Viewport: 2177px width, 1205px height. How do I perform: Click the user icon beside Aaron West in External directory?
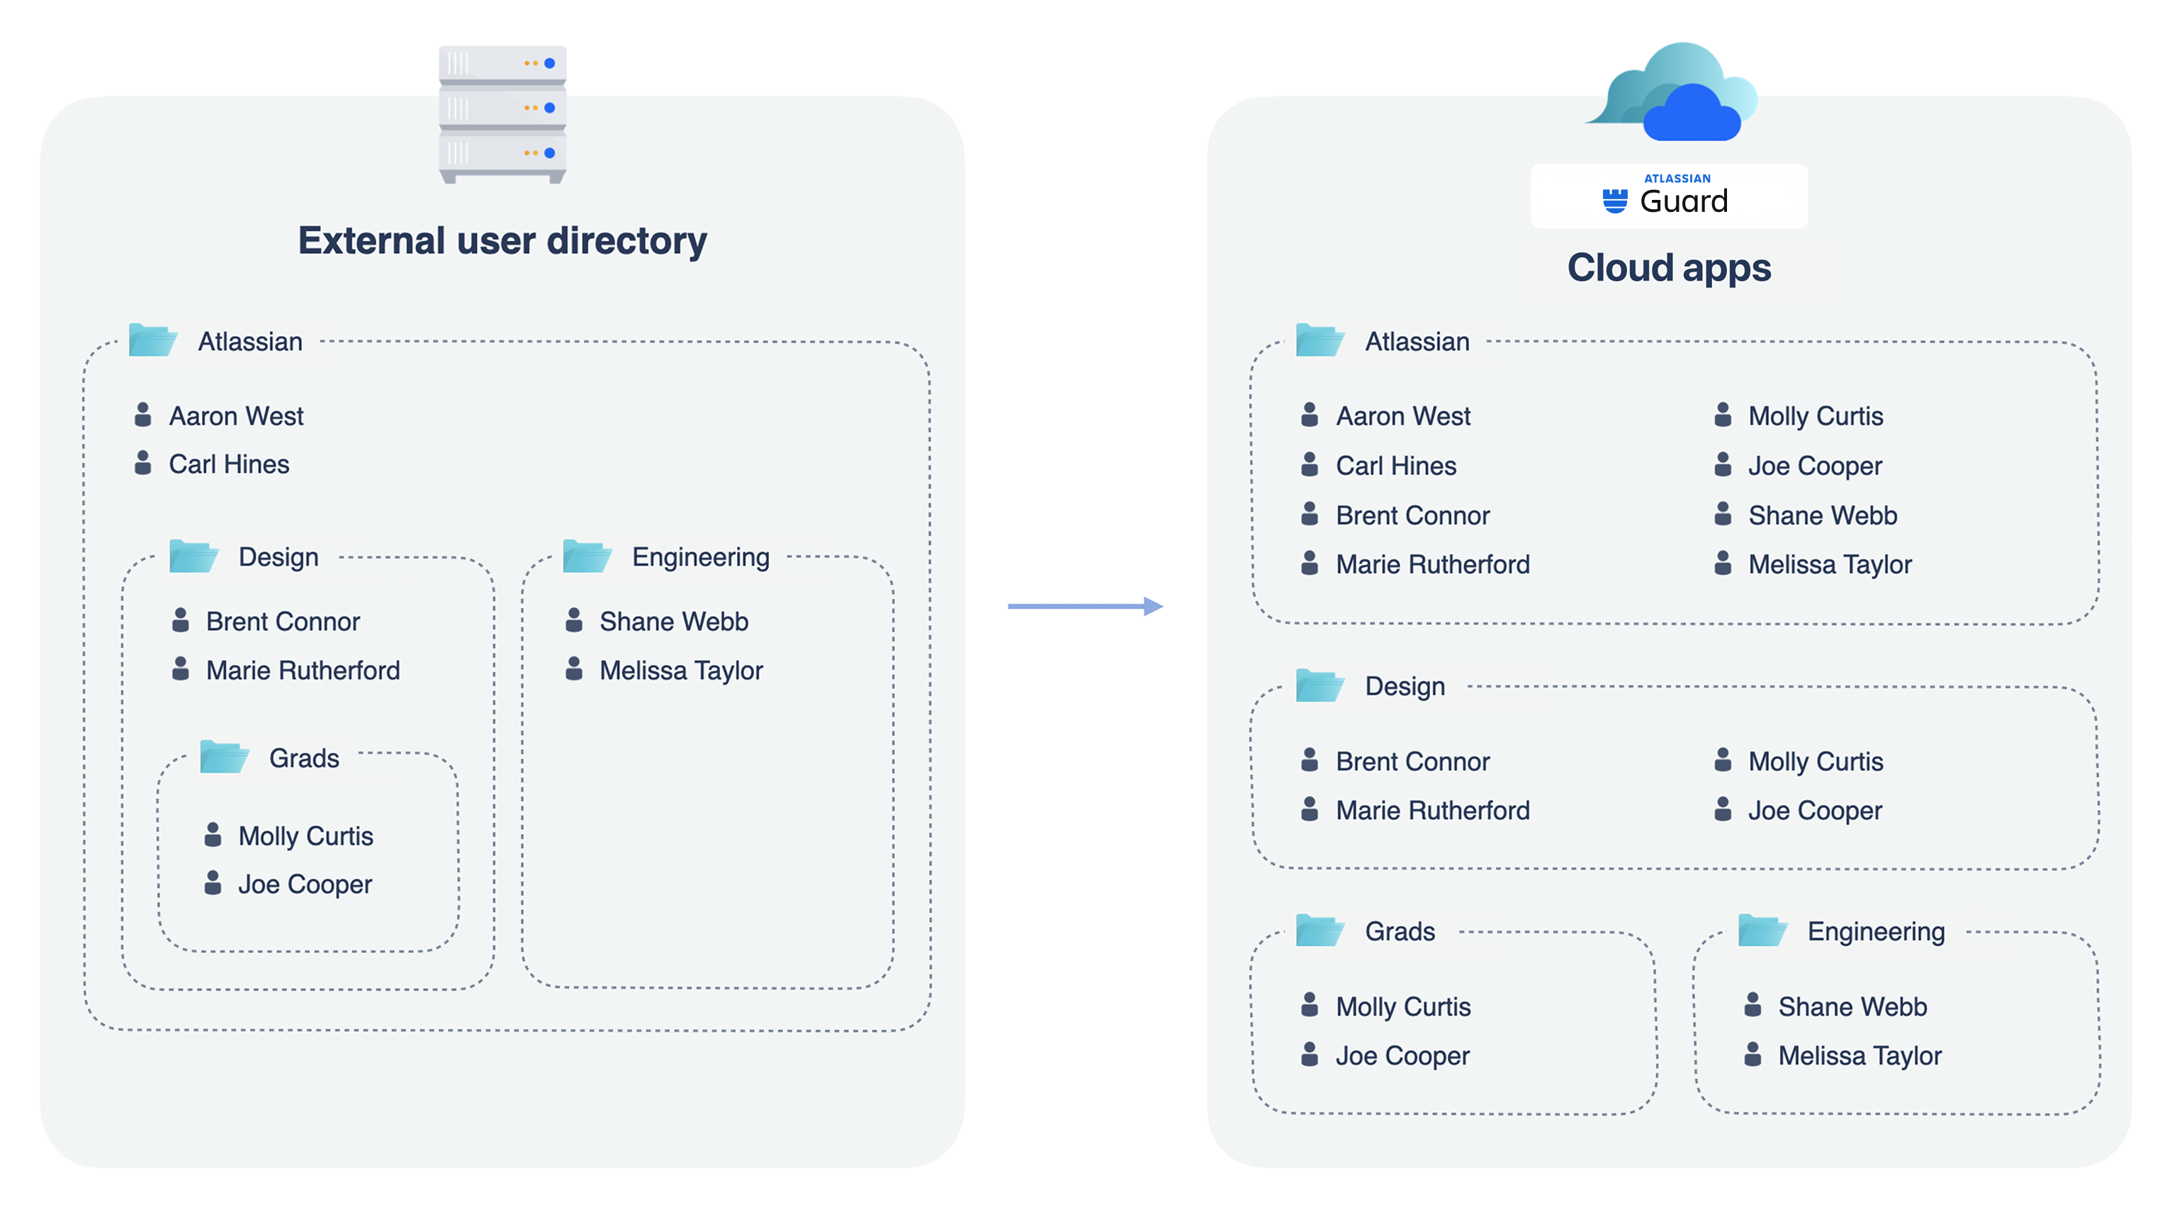tap(143, 414)
